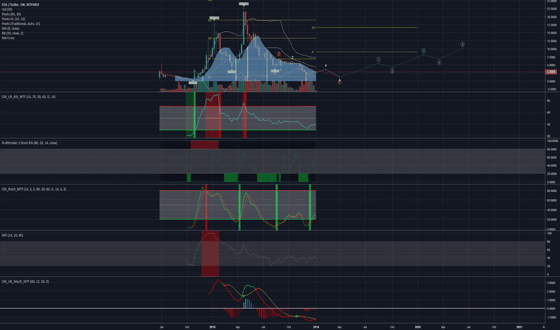Open the Pivots (Traditional, Auto, 15) legend
Viewport: 560px width, 330px height.
(20, 23)
